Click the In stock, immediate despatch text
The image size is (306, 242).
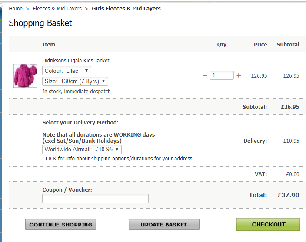coord(76,92)
